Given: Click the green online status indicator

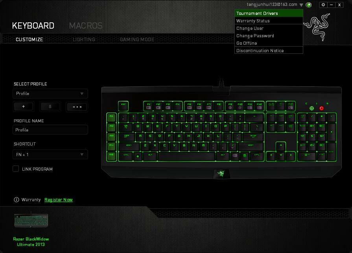Looking at the screenshot, I should (x=309, y=5).
